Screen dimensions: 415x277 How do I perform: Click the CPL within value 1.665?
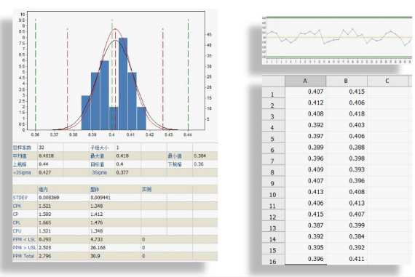click(44, 222)
